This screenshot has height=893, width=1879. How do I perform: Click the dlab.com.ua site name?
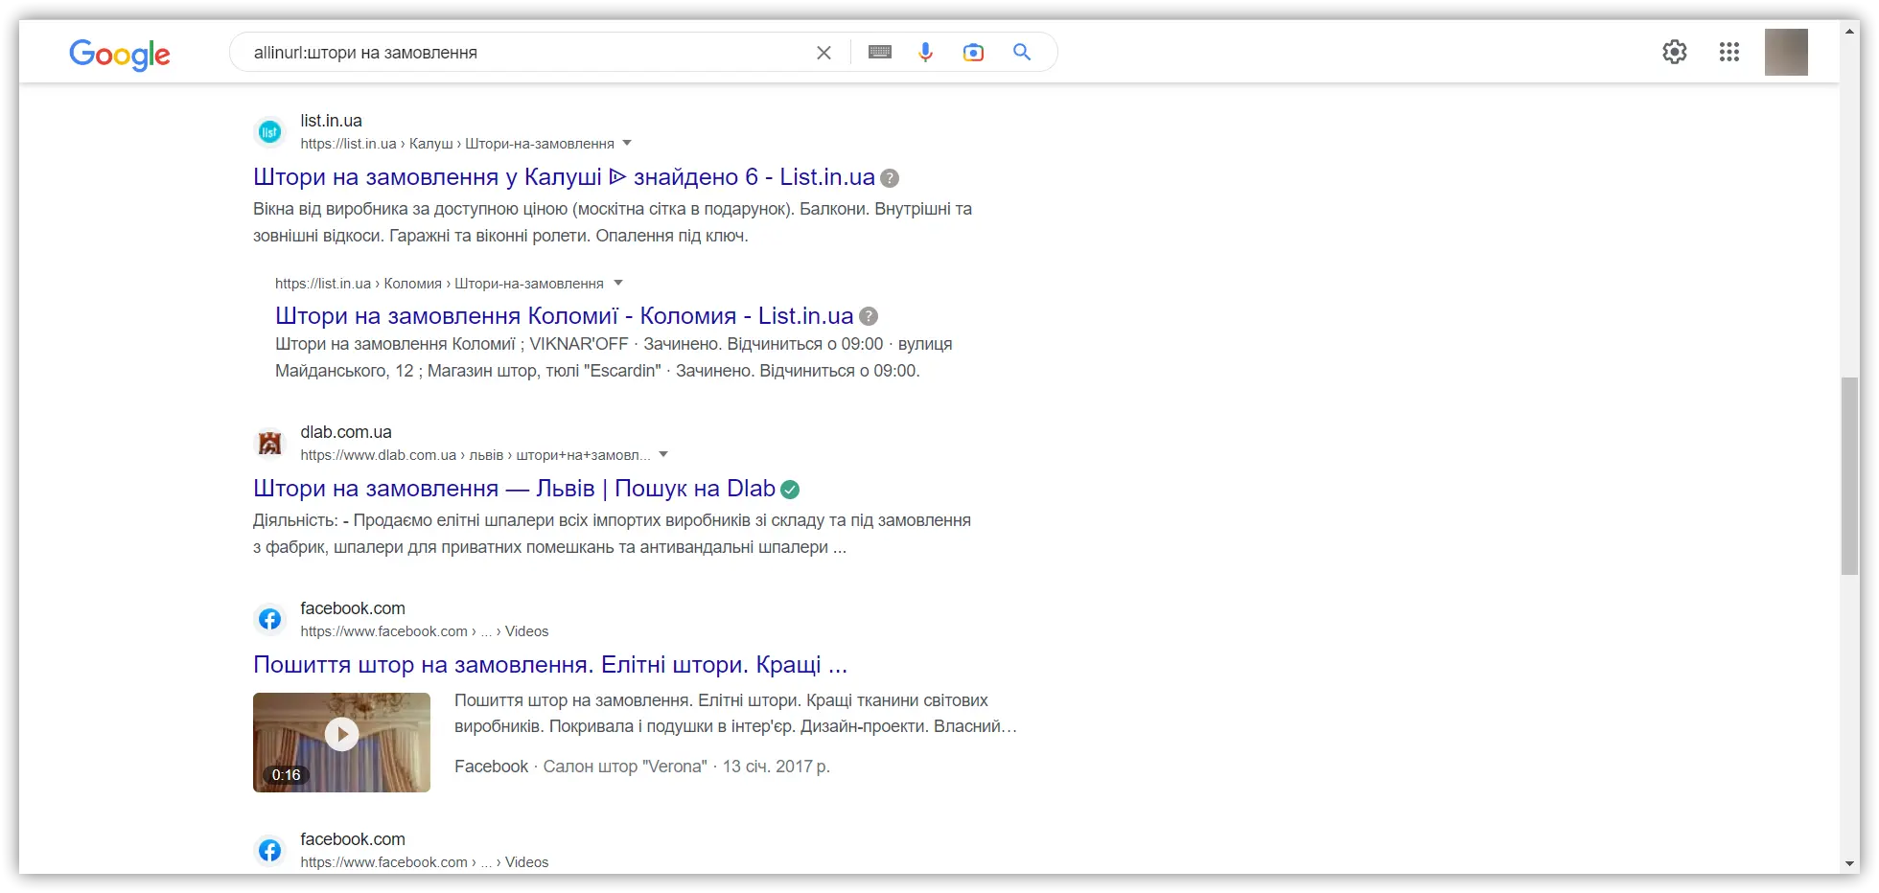pos(346,432)
